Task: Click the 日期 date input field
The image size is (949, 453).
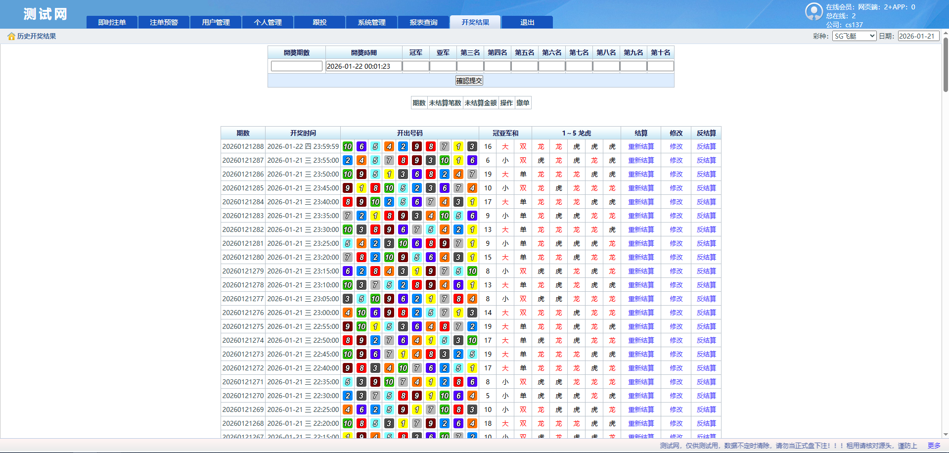Action: click(918, 36)
